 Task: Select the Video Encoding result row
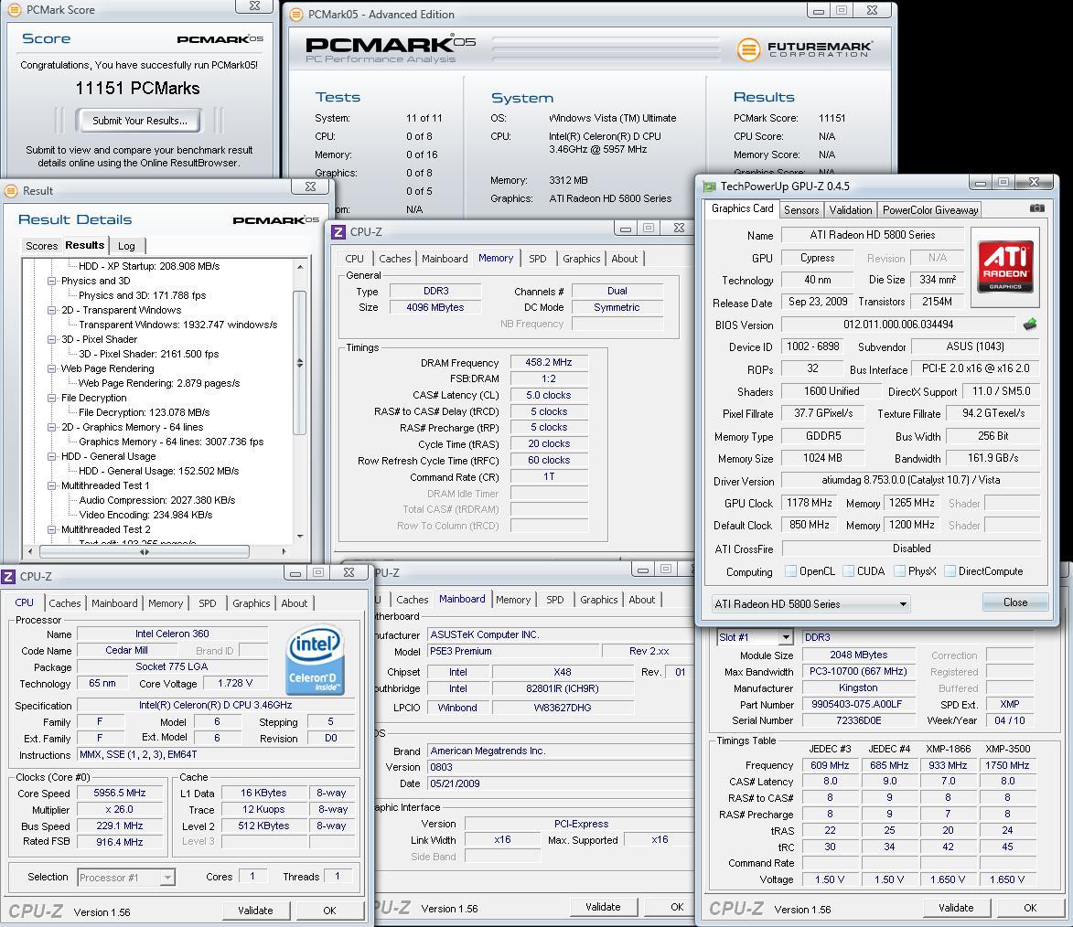pyautogui.click(x=145, y=515)
